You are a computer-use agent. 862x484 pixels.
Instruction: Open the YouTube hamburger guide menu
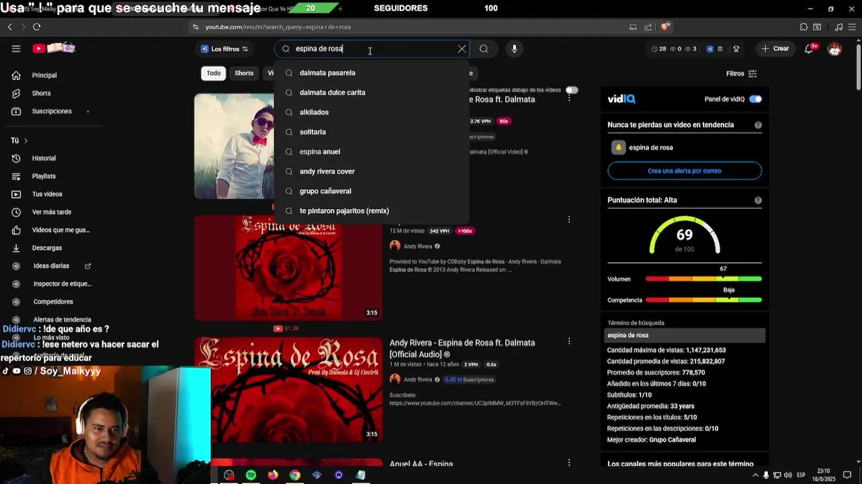(x=16, y=48)
